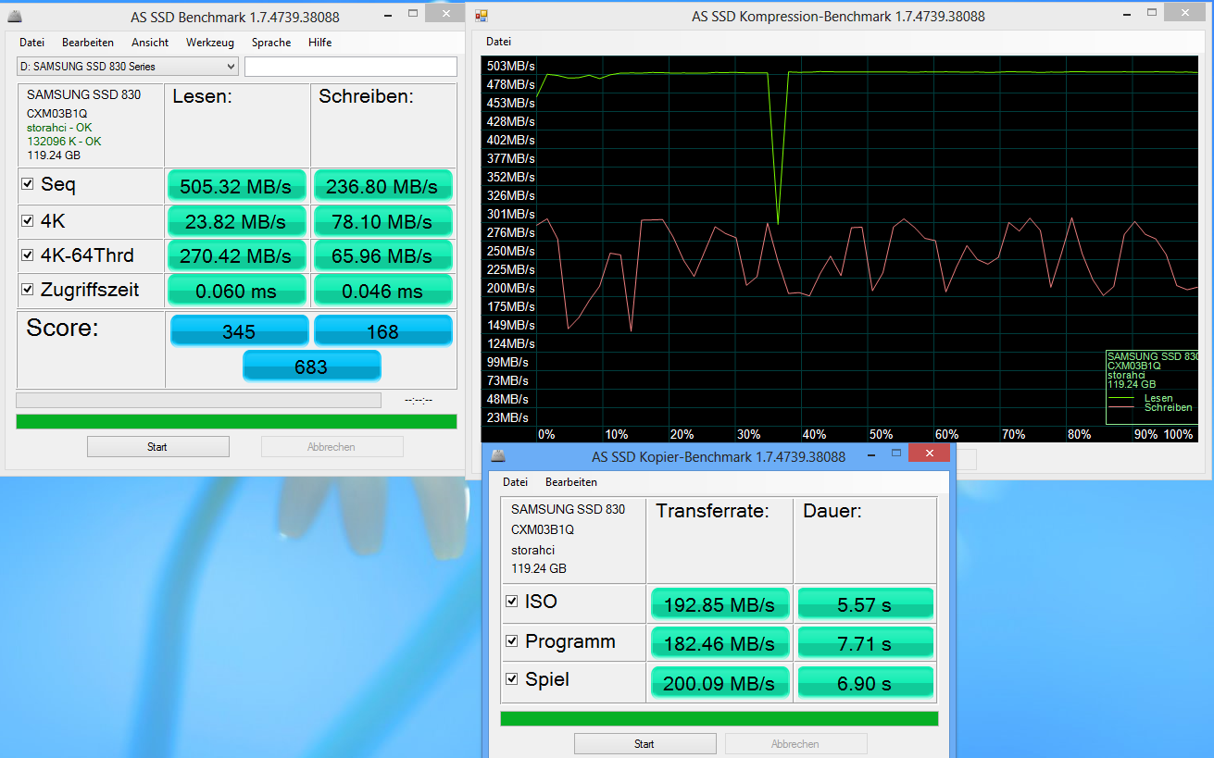Uncheck the ISO copy test checkbox
This screenshot has height=758, width=1214.
512,602
